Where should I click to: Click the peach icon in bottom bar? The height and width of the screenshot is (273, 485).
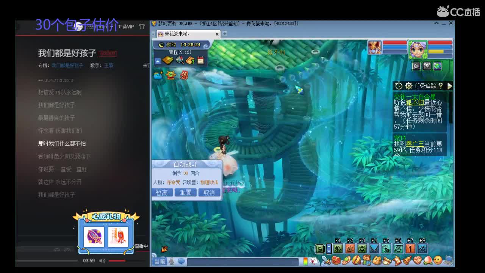(427, 261)
